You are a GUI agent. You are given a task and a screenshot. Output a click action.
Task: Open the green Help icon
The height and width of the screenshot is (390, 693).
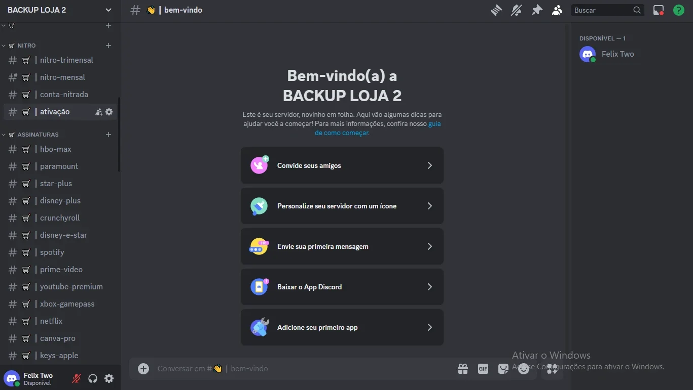click(679, 10)
